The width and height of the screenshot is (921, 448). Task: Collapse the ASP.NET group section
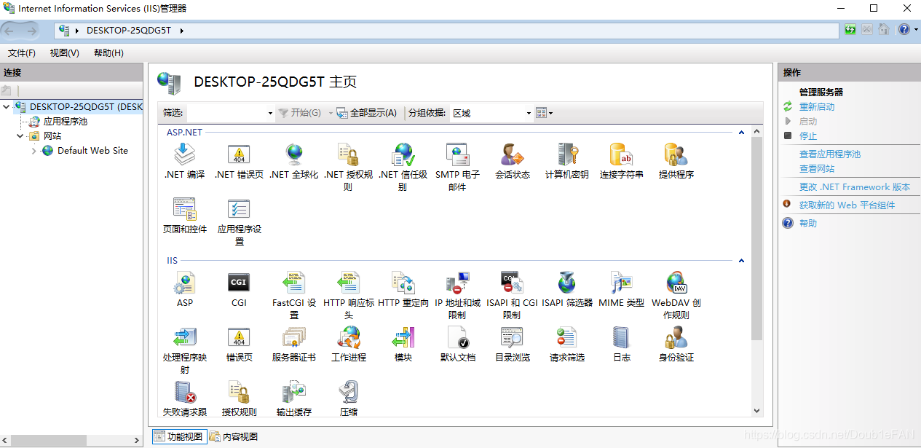(x=741, y=133)
